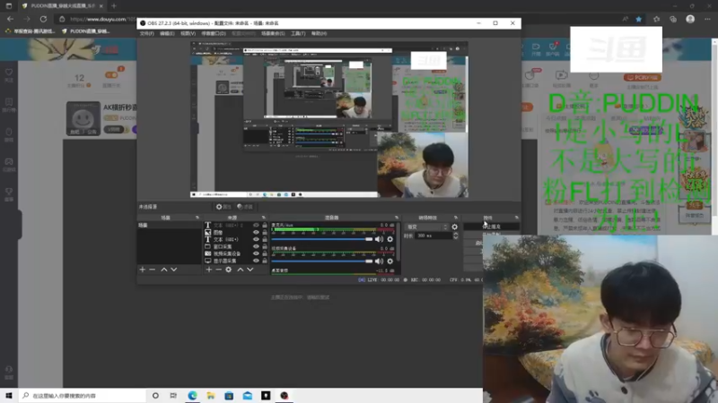Move the scene down in Scenes list
This screenshot has height=403, width=718.
174,270
